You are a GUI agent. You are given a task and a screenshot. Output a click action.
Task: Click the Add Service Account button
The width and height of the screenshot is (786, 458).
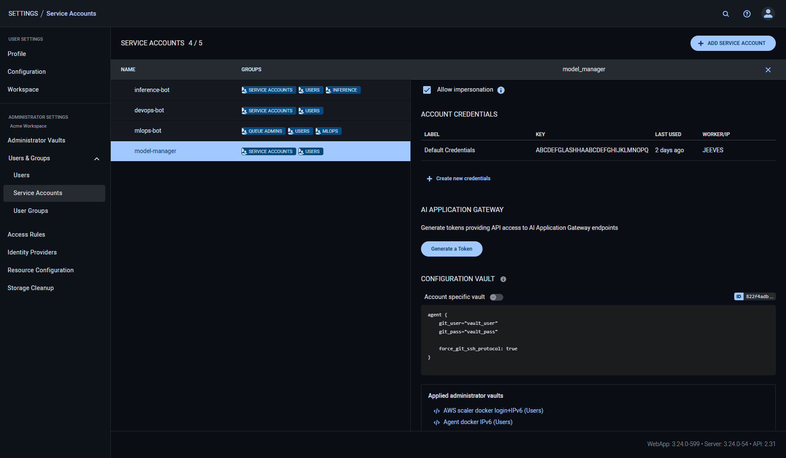click(733, 43)
